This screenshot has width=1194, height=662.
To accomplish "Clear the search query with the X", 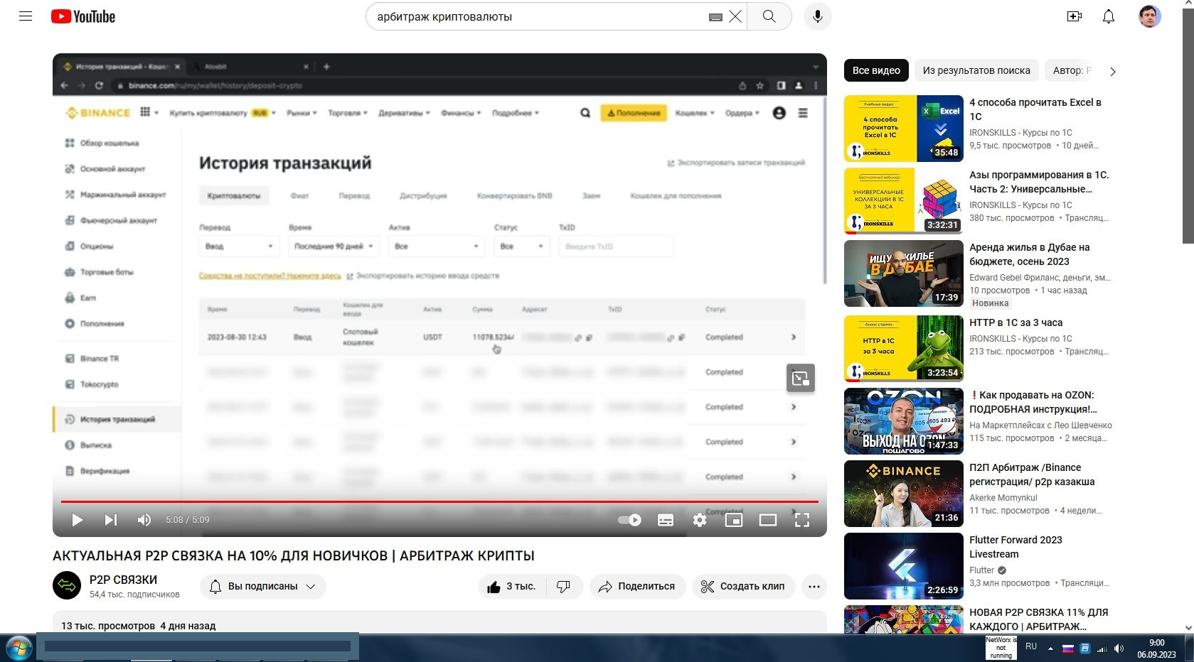I will point(735,16).
